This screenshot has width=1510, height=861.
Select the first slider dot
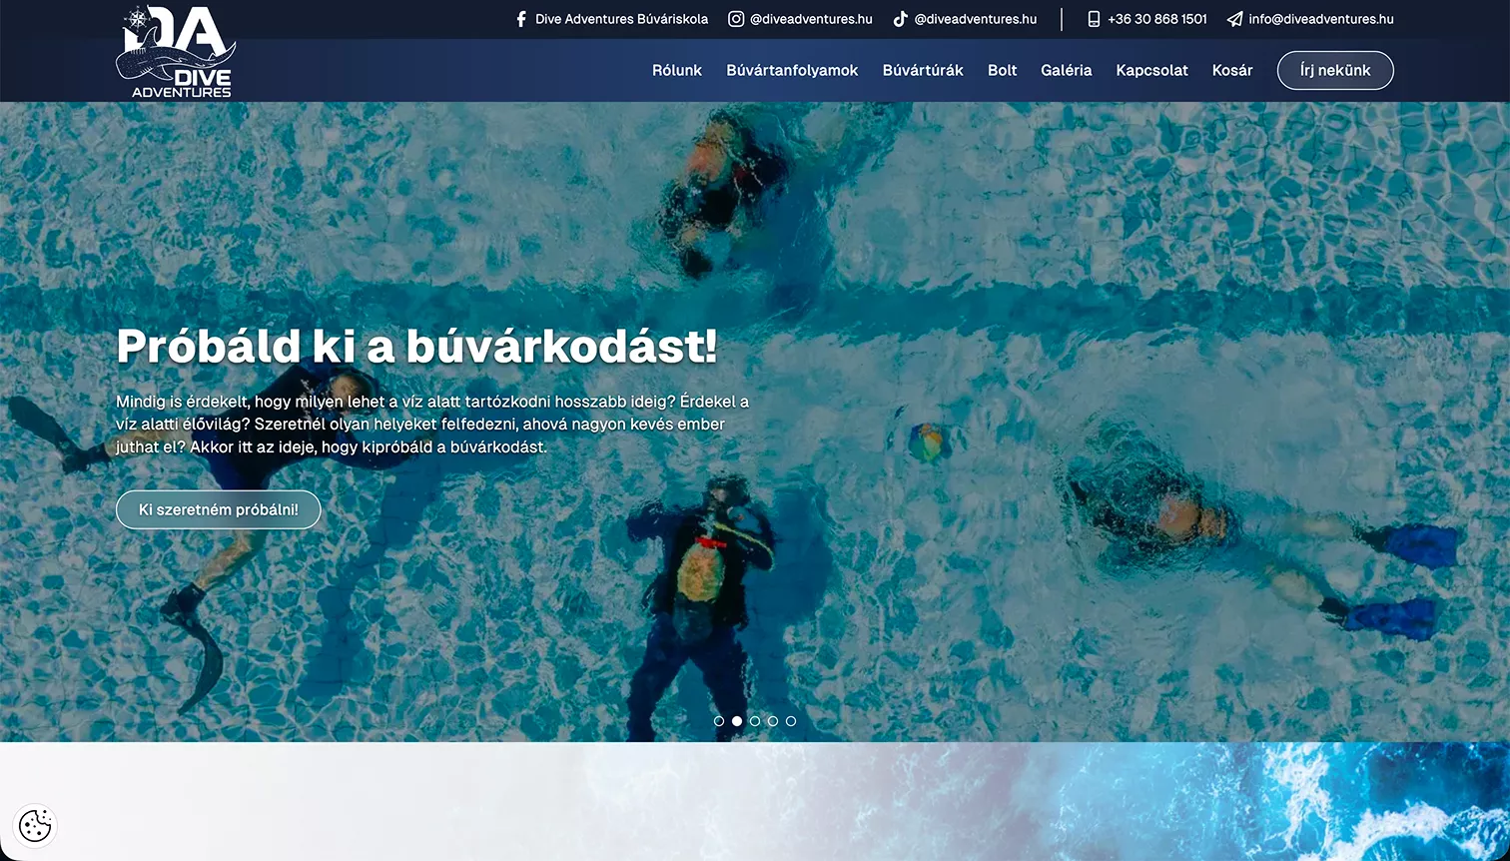tap(719, 721)
